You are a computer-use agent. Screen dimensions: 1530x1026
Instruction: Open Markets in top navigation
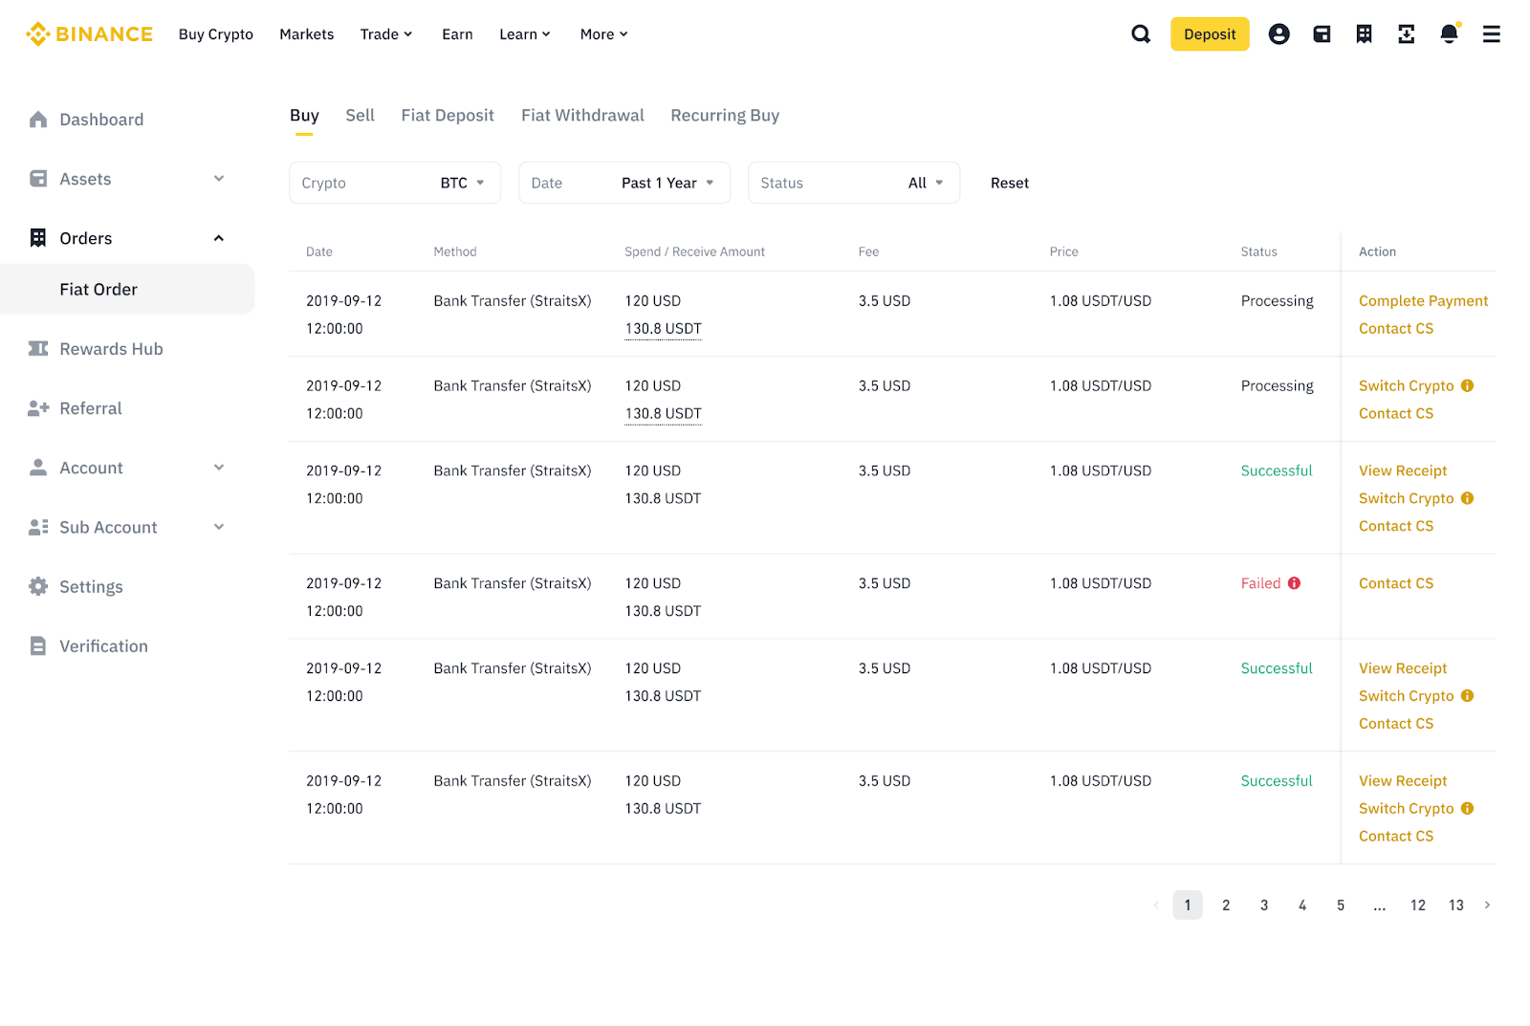click(307, 34)
